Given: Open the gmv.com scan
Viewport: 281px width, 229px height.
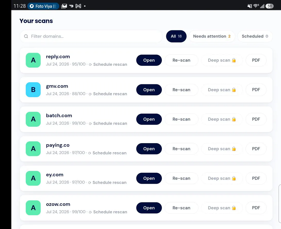Looking at the screenshot, I should point(149,90).
